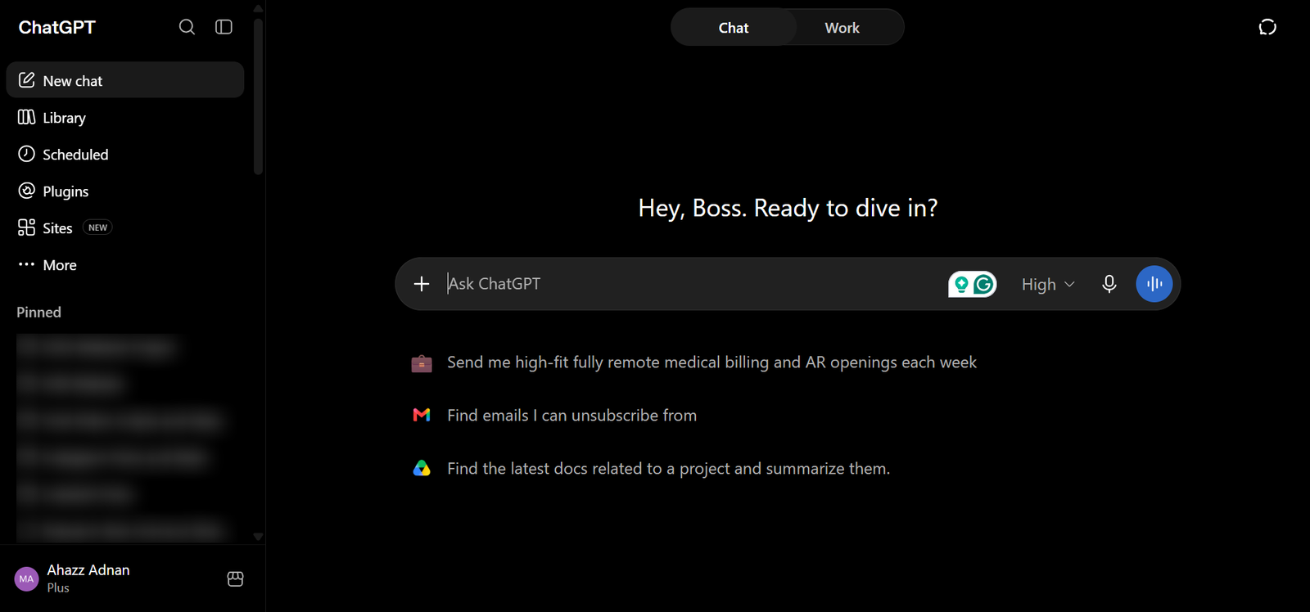Click the NEW badge next to Sites
The width and height of the screenshot is (1310, 612).
coord(97,227)
